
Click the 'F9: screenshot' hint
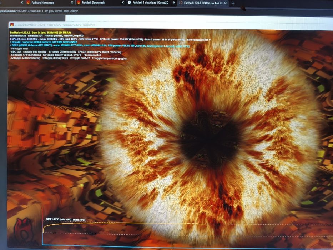click(x=92, y=55)
